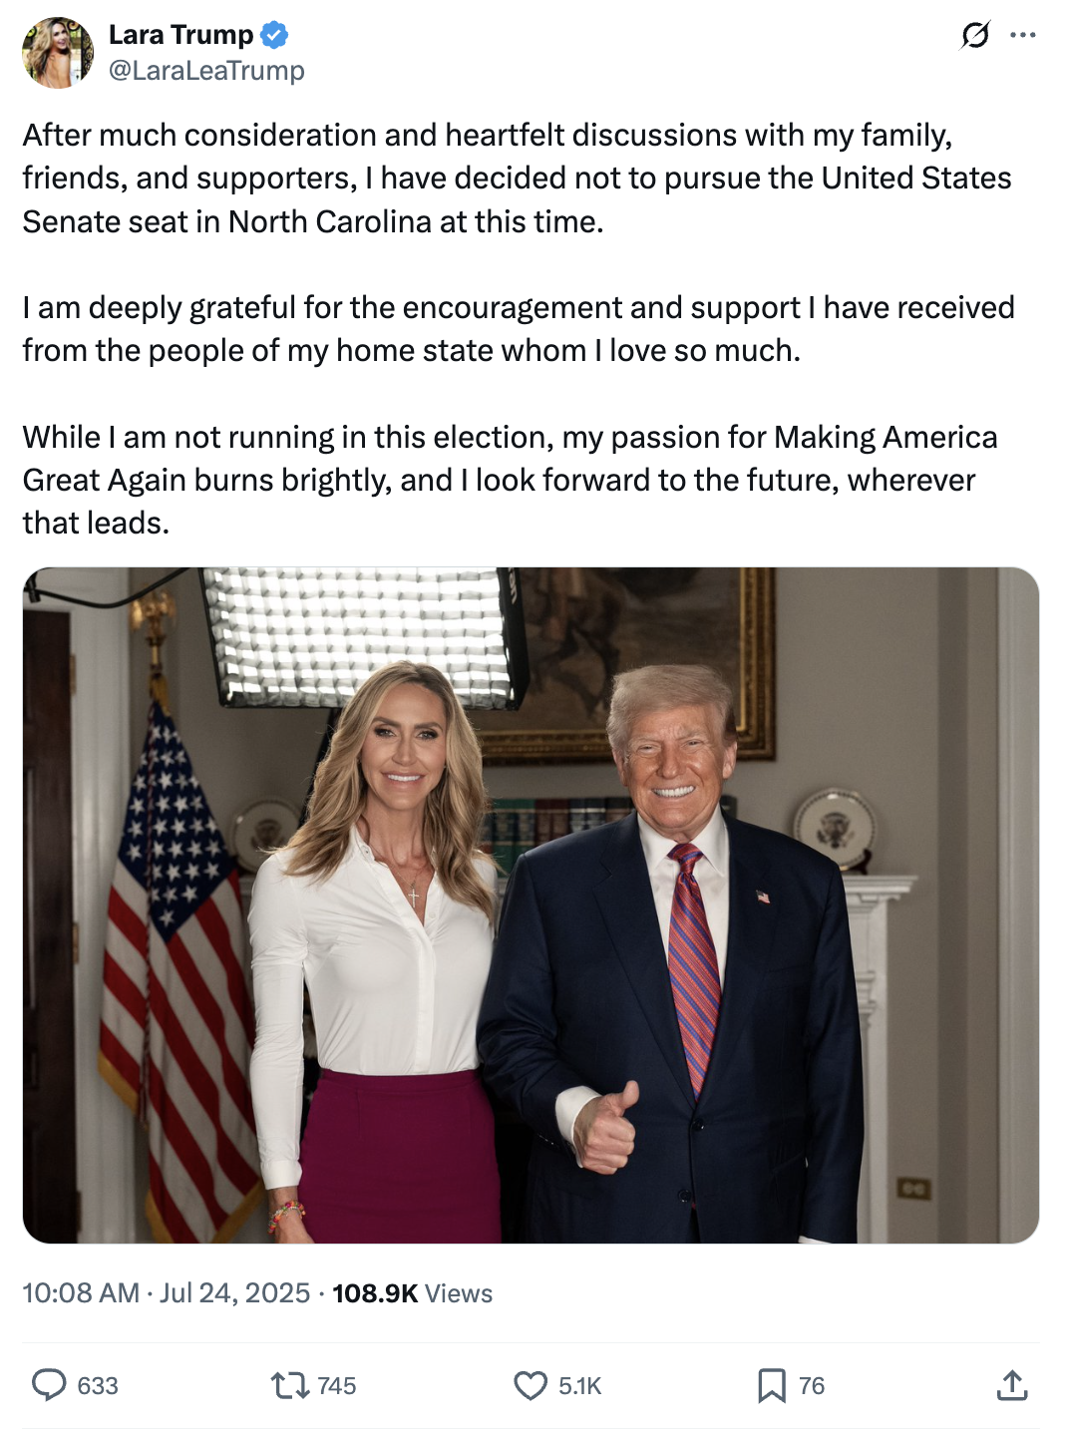This screenshot has height=1438, width=1067.
Task: Click the Making America Great Again paragraph
Action: [511, 480]
